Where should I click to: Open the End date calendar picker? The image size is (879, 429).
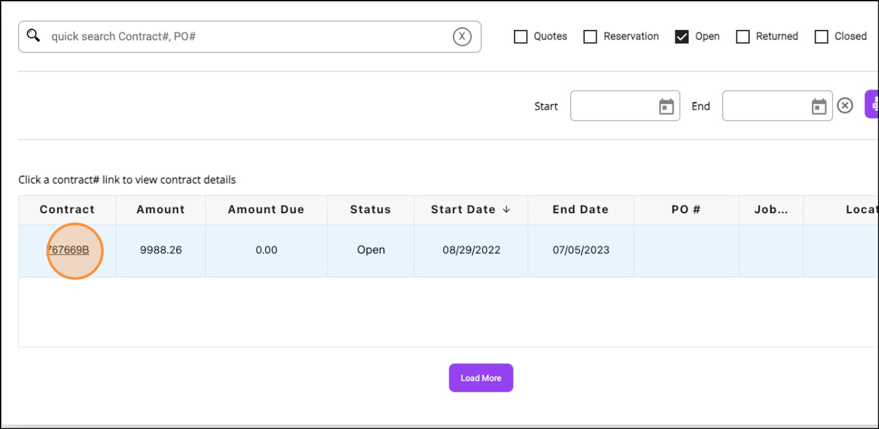point(819,107)
